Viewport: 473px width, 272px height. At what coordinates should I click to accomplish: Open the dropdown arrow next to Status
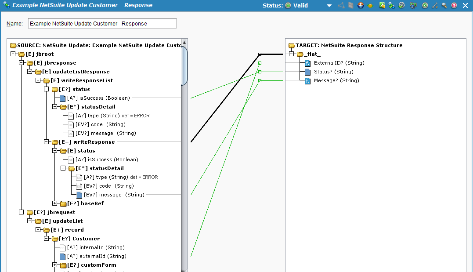329,6
